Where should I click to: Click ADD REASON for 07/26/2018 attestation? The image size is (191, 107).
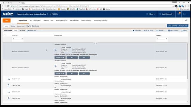[60, 57]
